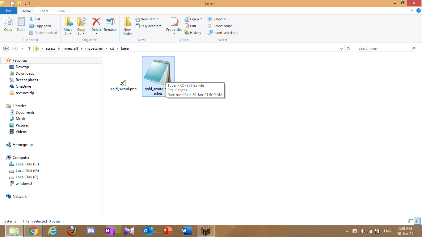Select Homegroup in navigation pane

coord(23,145)
